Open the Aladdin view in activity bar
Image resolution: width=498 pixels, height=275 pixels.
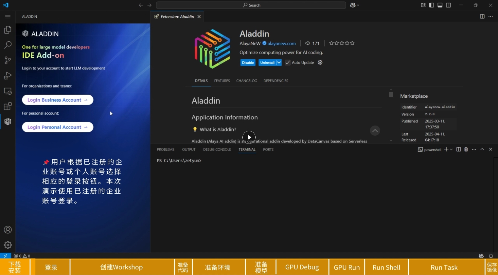tap(8, 122)
